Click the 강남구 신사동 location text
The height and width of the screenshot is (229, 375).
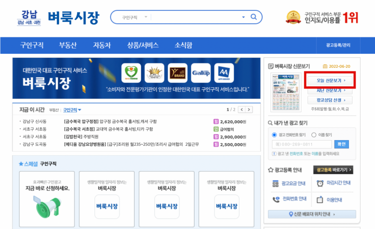[34, 121]
